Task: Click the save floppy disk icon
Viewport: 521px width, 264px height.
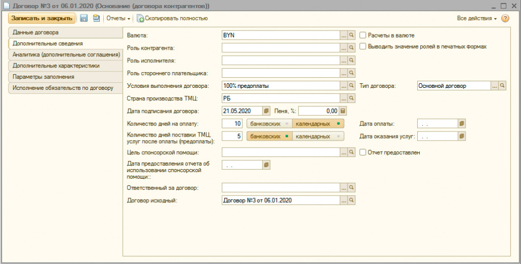Action: (x=84, y=18)
